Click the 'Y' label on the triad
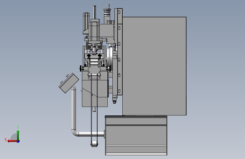 tap(18, 127)
